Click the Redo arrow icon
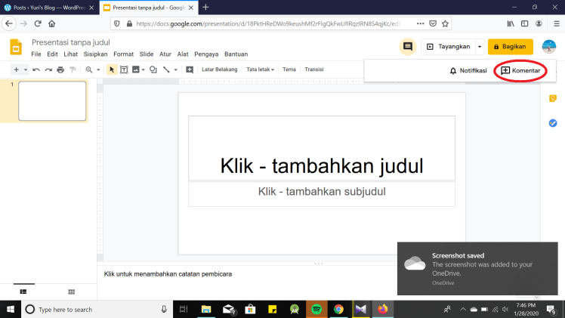This screenshot has height=318, width=565. [48, 69]
